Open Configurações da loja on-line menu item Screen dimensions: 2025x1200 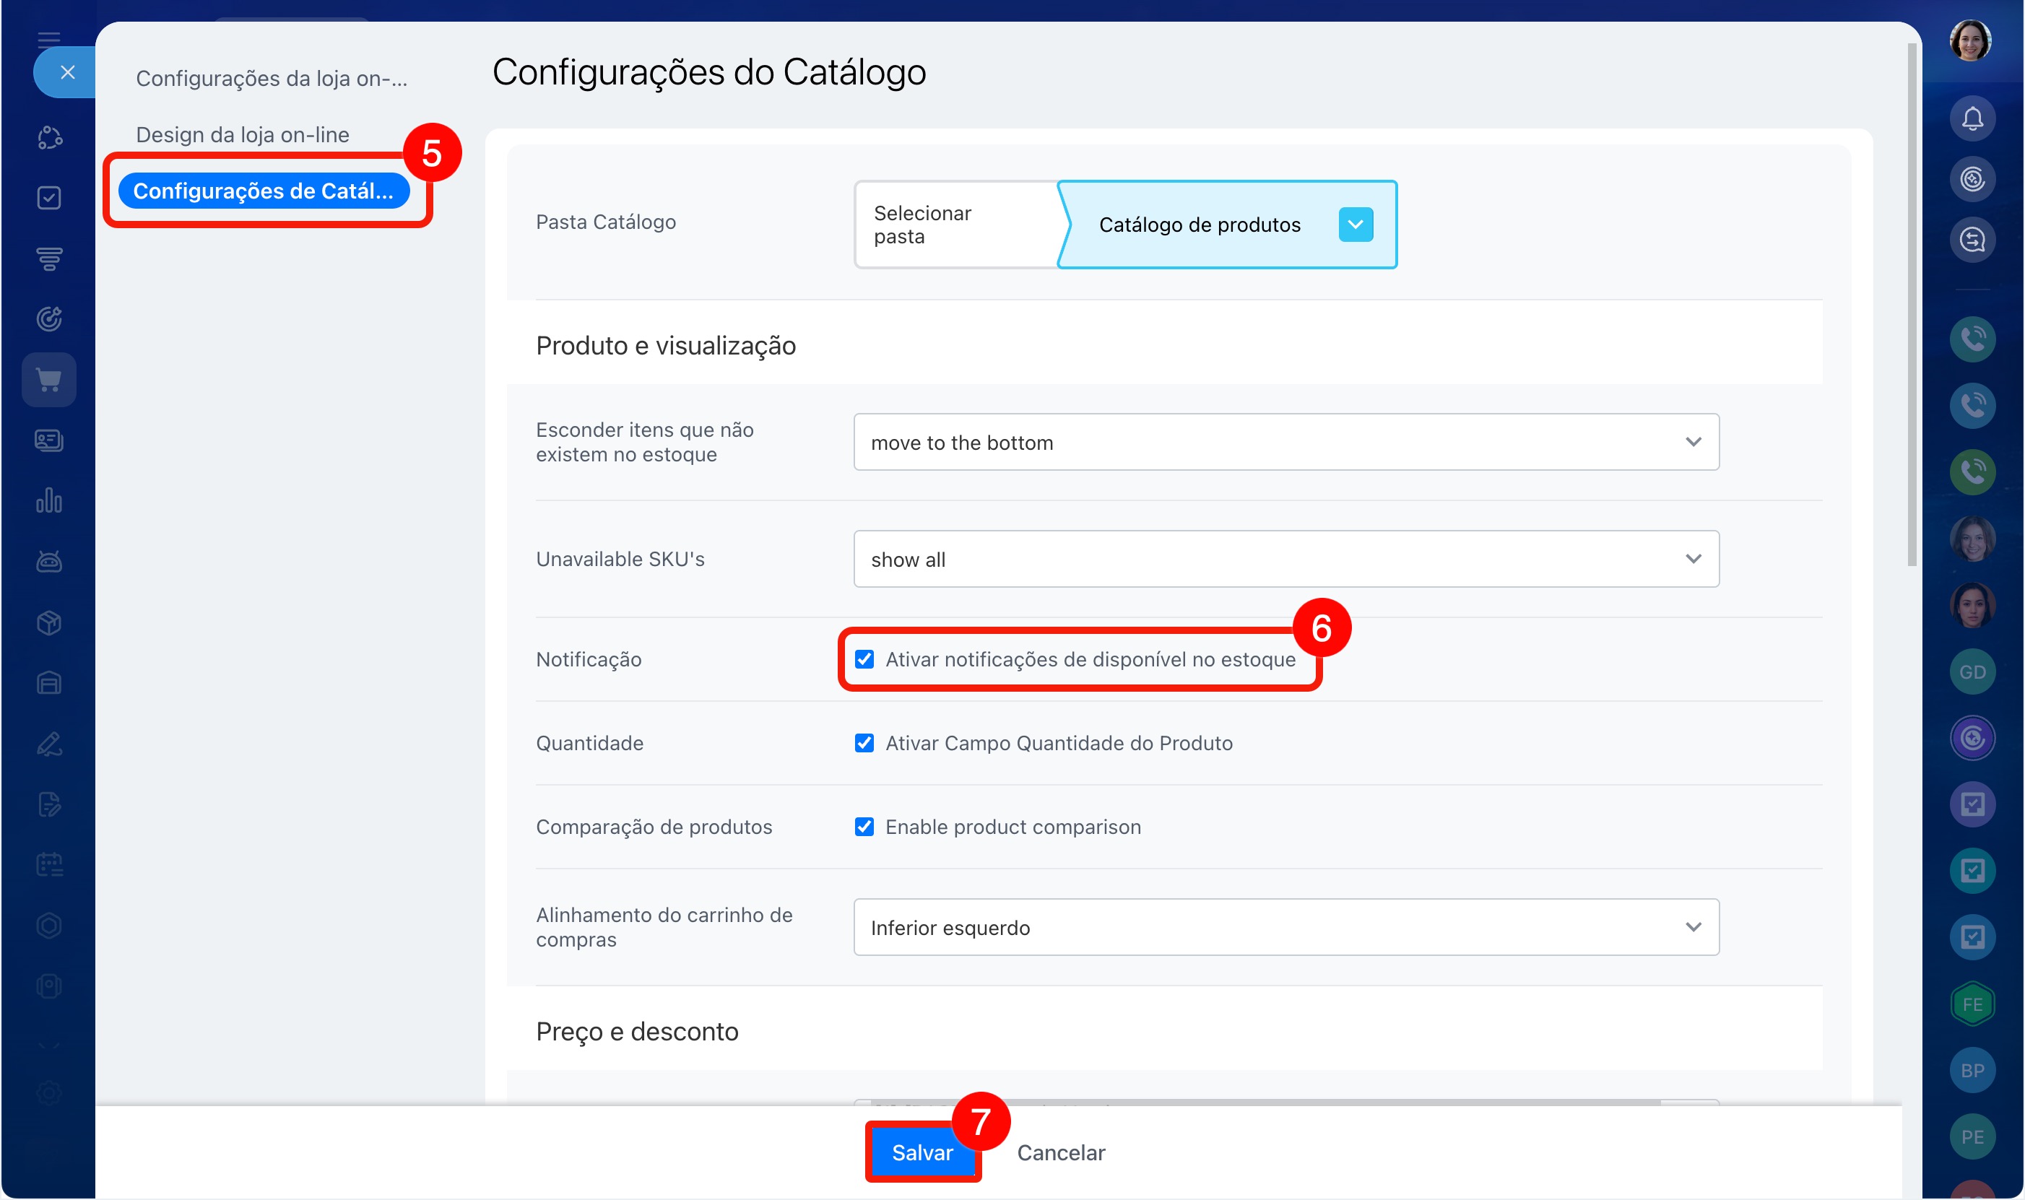(x=271, y=79)
